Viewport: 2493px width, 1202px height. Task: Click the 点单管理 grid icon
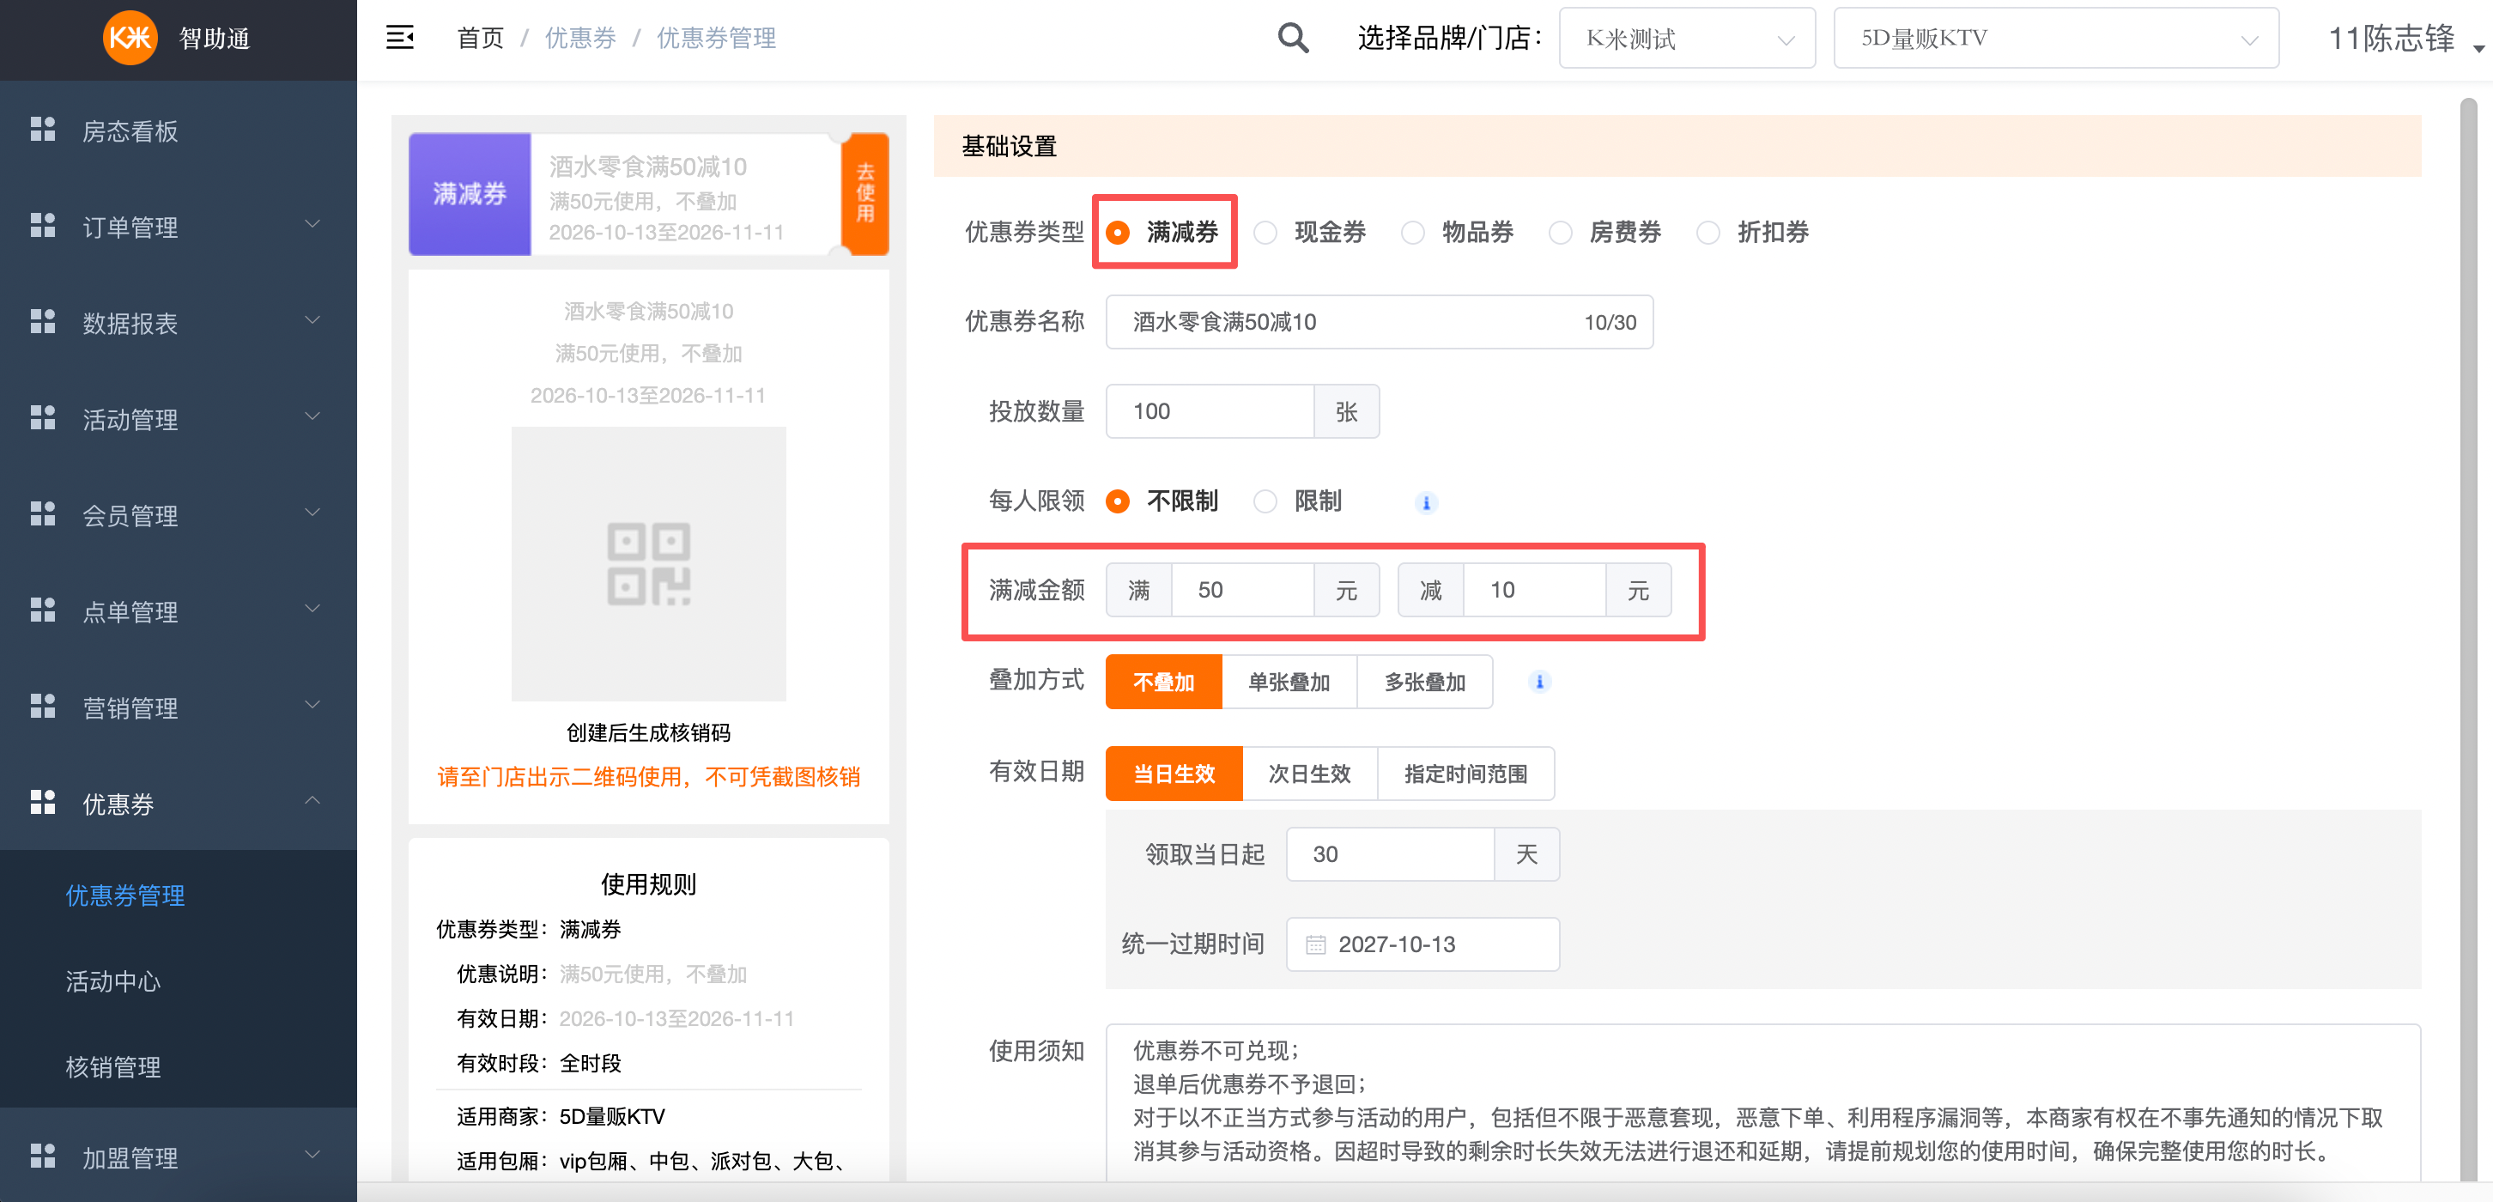click(x=43, y=610)
